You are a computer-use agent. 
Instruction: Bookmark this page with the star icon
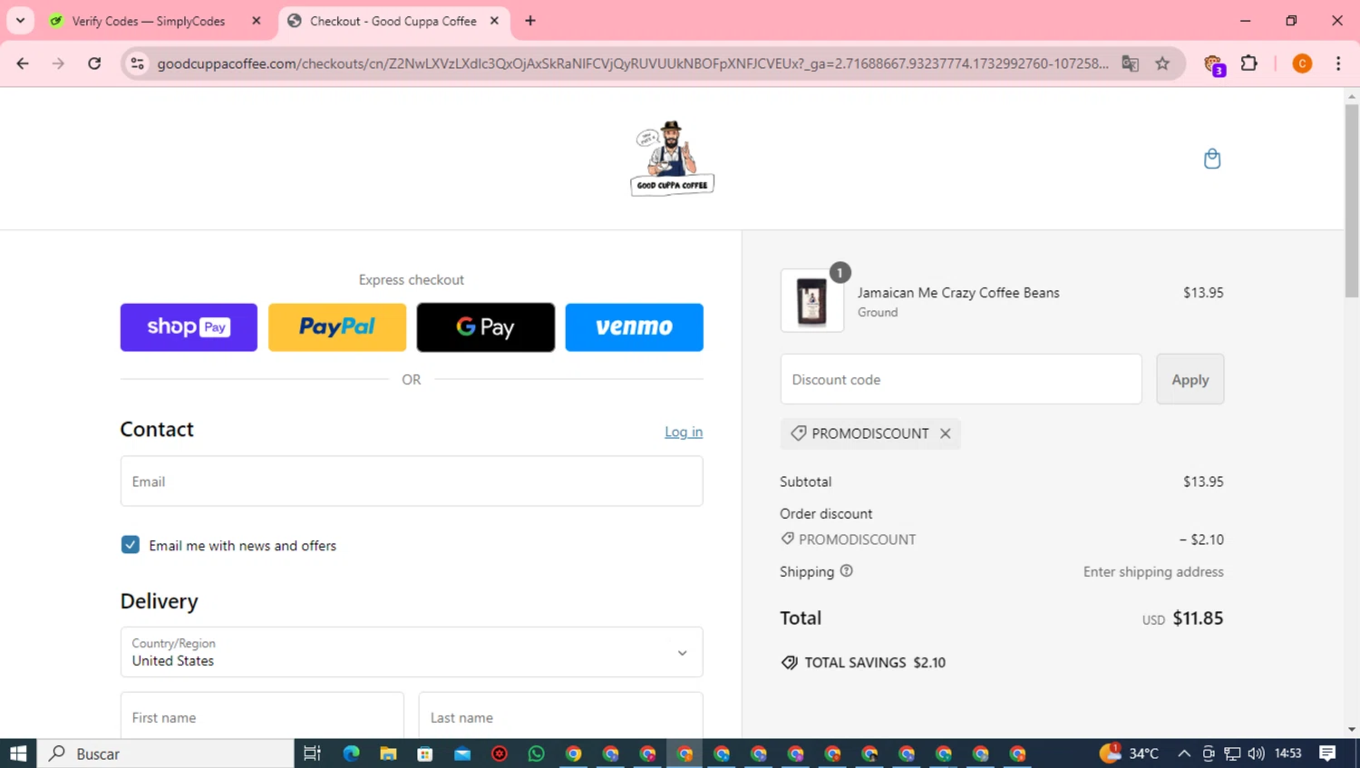1162,63
